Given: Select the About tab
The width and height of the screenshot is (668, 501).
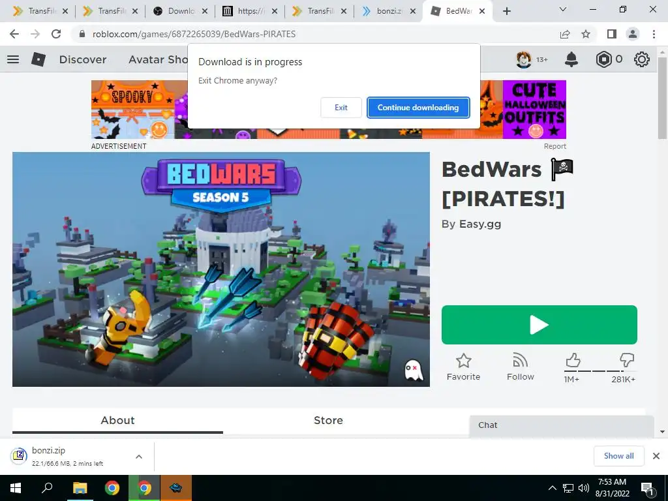Looking at the screenshot, I should [x=117, y=421].
